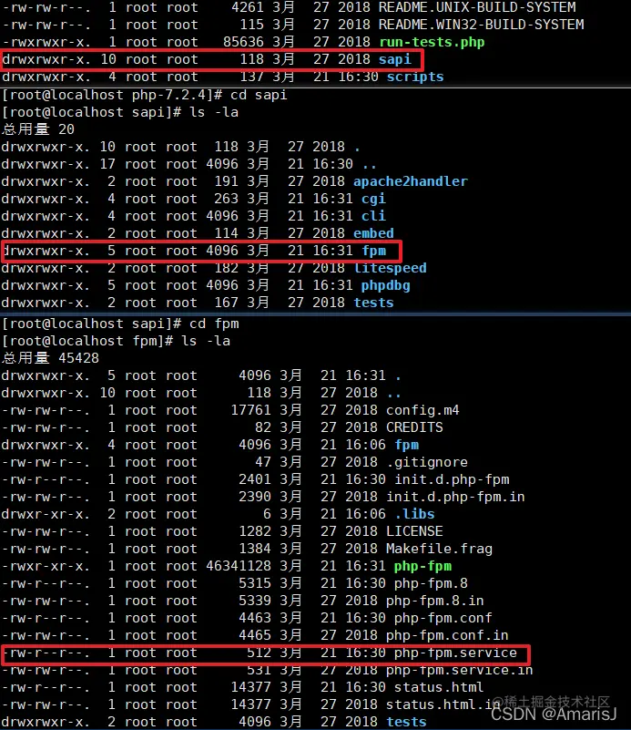The image size is (631, 730).
Task: Click the highlighted php-fpm.service file name
Action: point(455,653)
